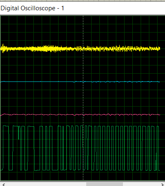Click empty grid area above the yellow trace
This screenshot has width=165, height=186.
click(82, 30)
